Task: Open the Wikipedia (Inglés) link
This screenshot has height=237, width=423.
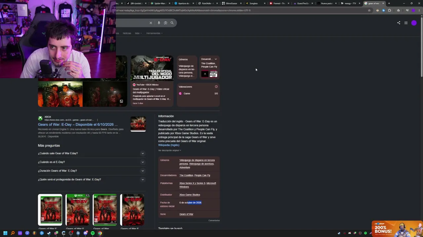Action: (169, 145)
